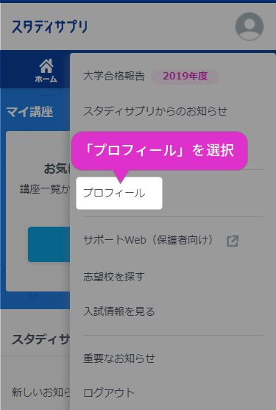Screen dimensions: 276x410
Task: Click the ホーム tab label
Action: click(x=46, y=79)
